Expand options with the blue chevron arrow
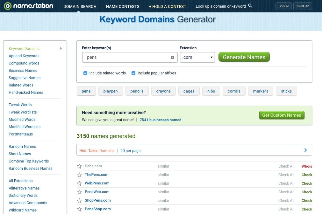The height and width of the screenshot is (214, 322). click(x=305, y=150)
